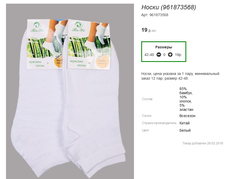Click the Состав attribute label
Viewport: 225px width, 179px height.
tap(147, 99)
